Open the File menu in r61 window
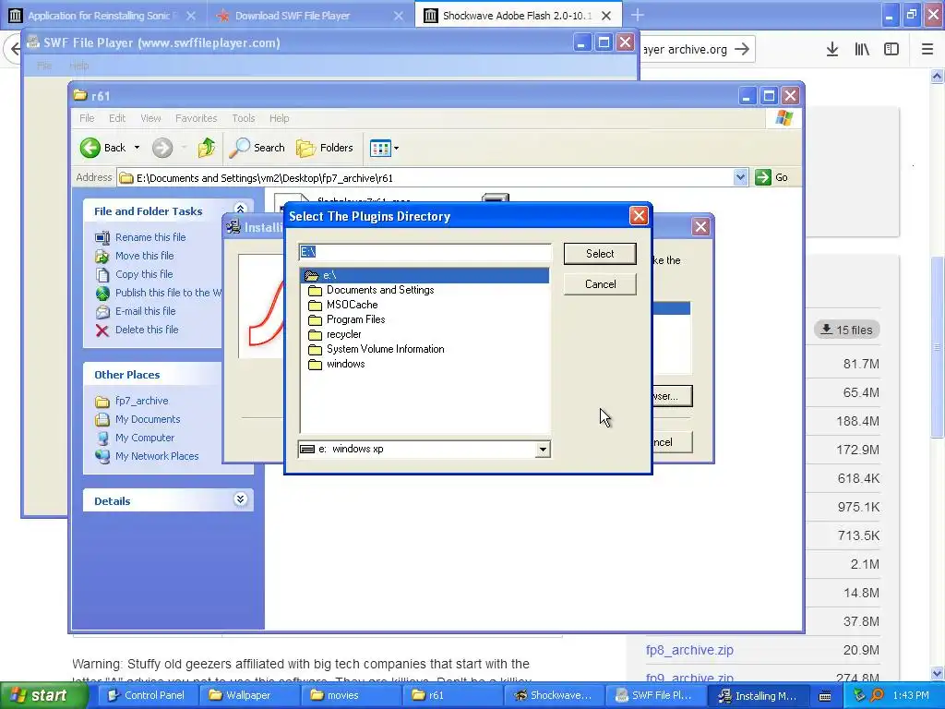 [87, 118]
